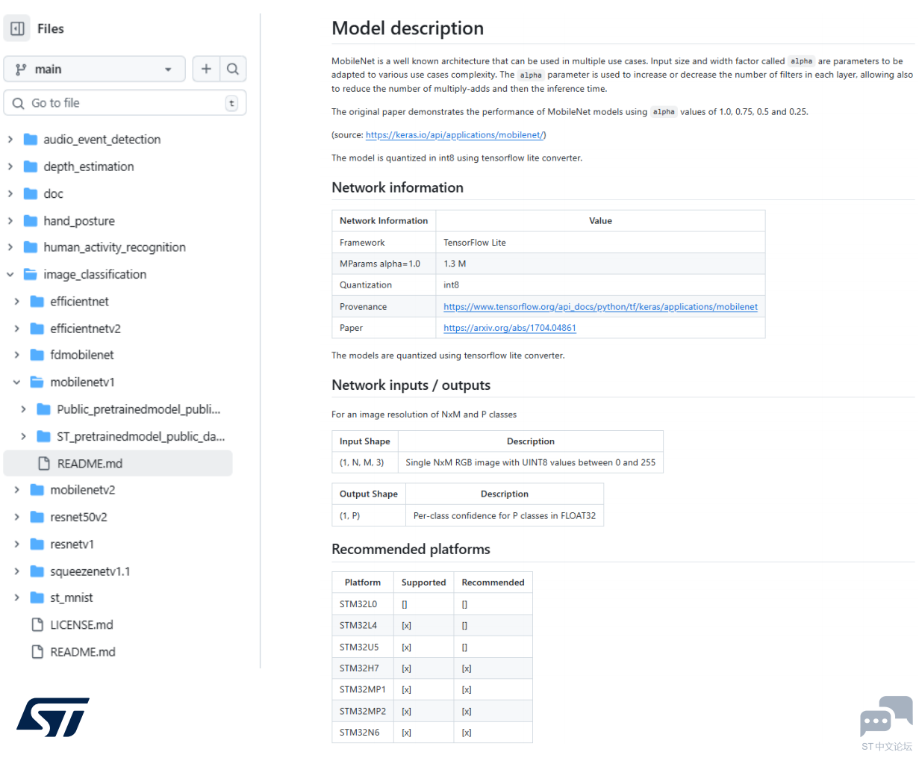This screenshot has height=758, width=919.
Task: Expand the human_activity_recognition chevron
Action: [x=10, y=247]
